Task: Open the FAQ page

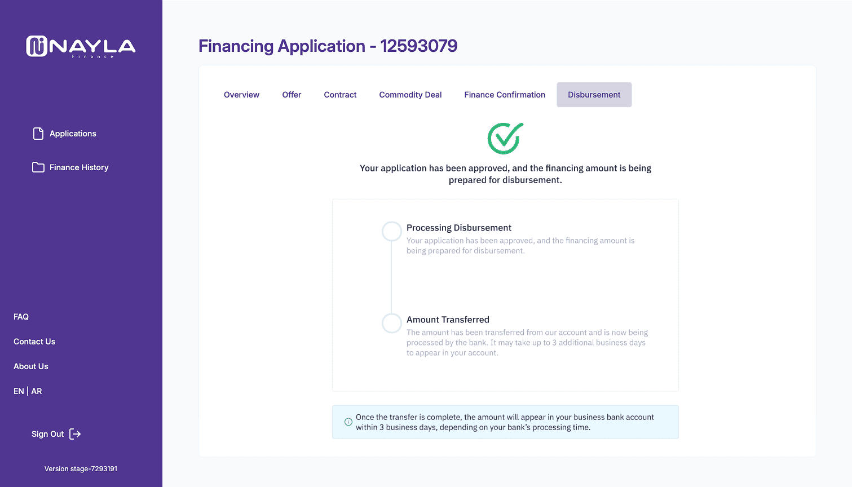Action: [21, 316]
